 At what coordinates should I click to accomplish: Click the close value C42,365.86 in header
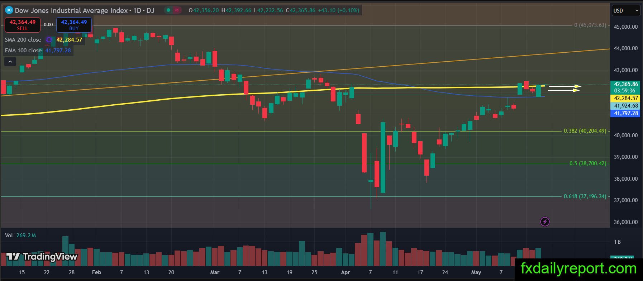point(300,10)
